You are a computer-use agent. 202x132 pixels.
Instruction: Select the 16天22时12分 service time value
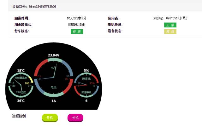click(77, 18)
